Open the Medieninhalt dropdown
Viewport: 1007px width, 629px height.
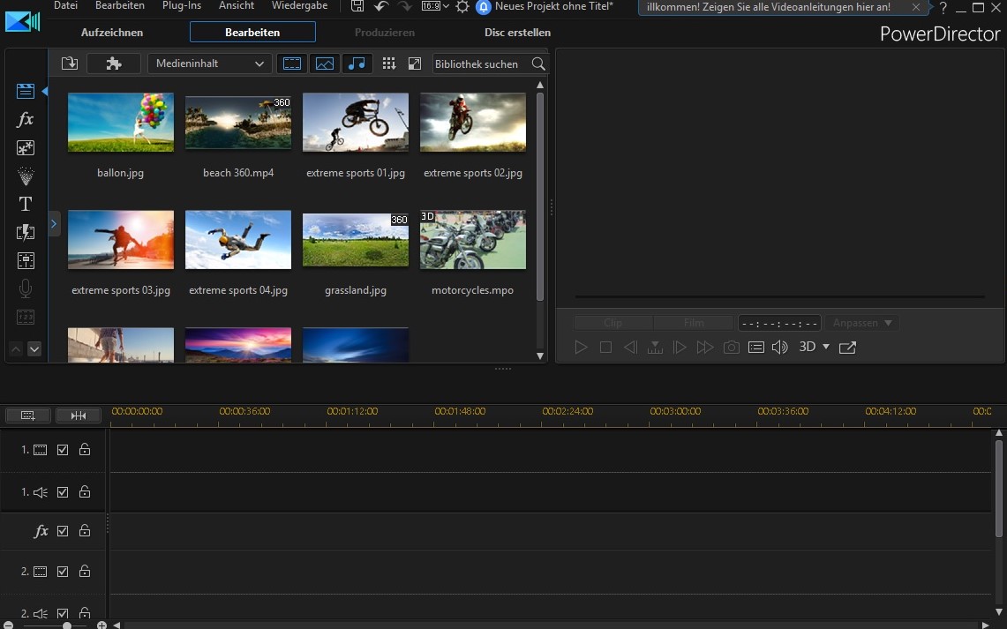tap(209, 64)
